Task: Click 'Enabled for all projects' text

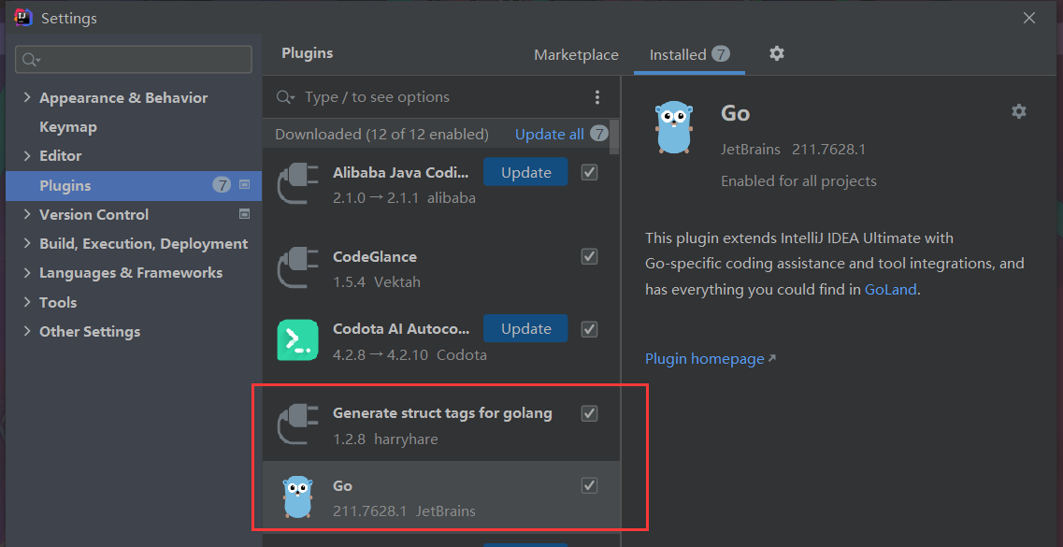Action: point(798,181)
